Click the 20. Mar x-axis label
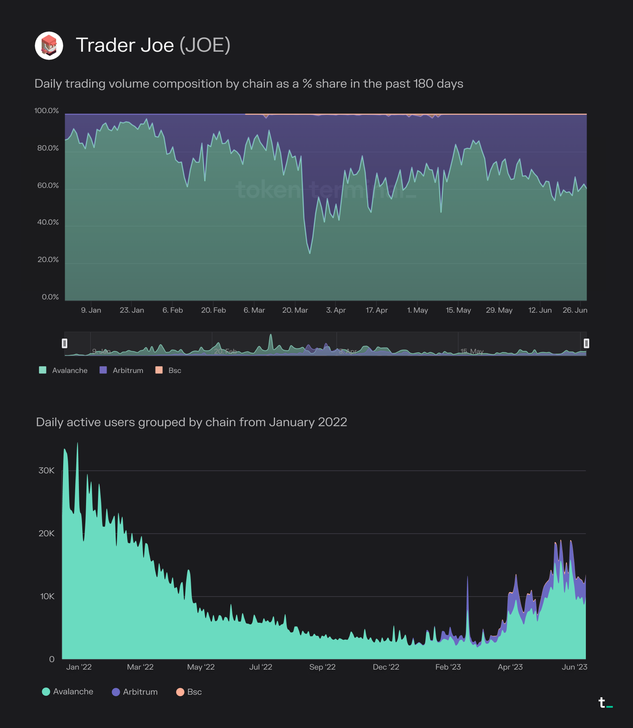633x728 pixels. 295,310
